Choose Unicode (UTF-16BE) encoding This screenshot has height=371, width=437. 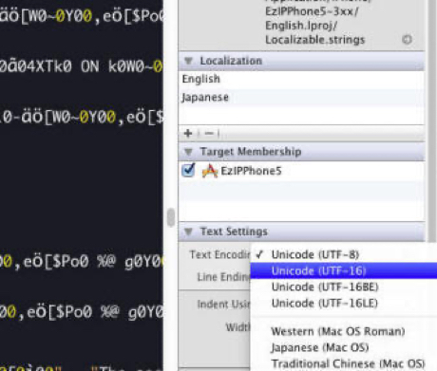click(344, 287)
